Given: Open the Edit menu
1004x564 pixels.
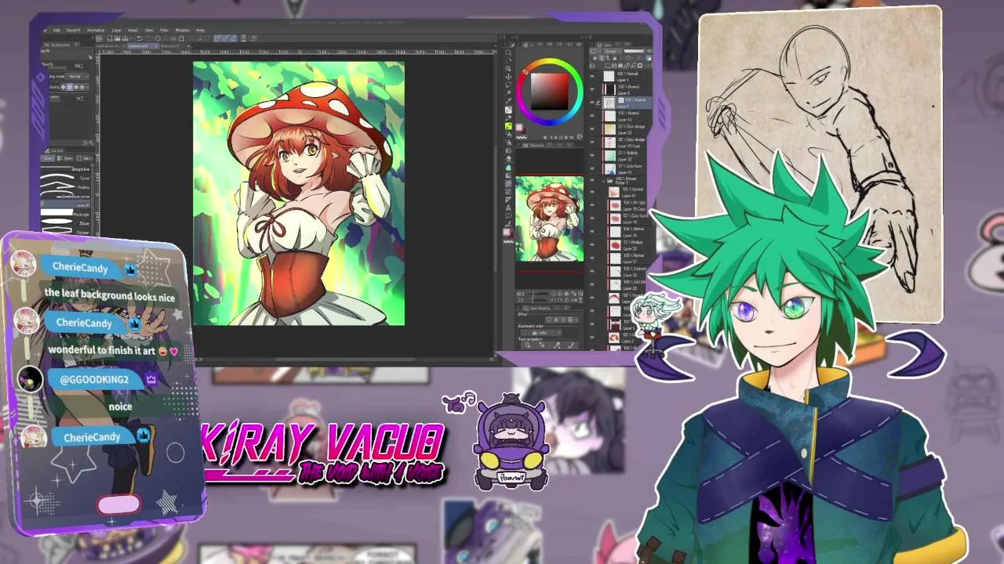Looking at the screenshot, I should [x=56, y=31].
